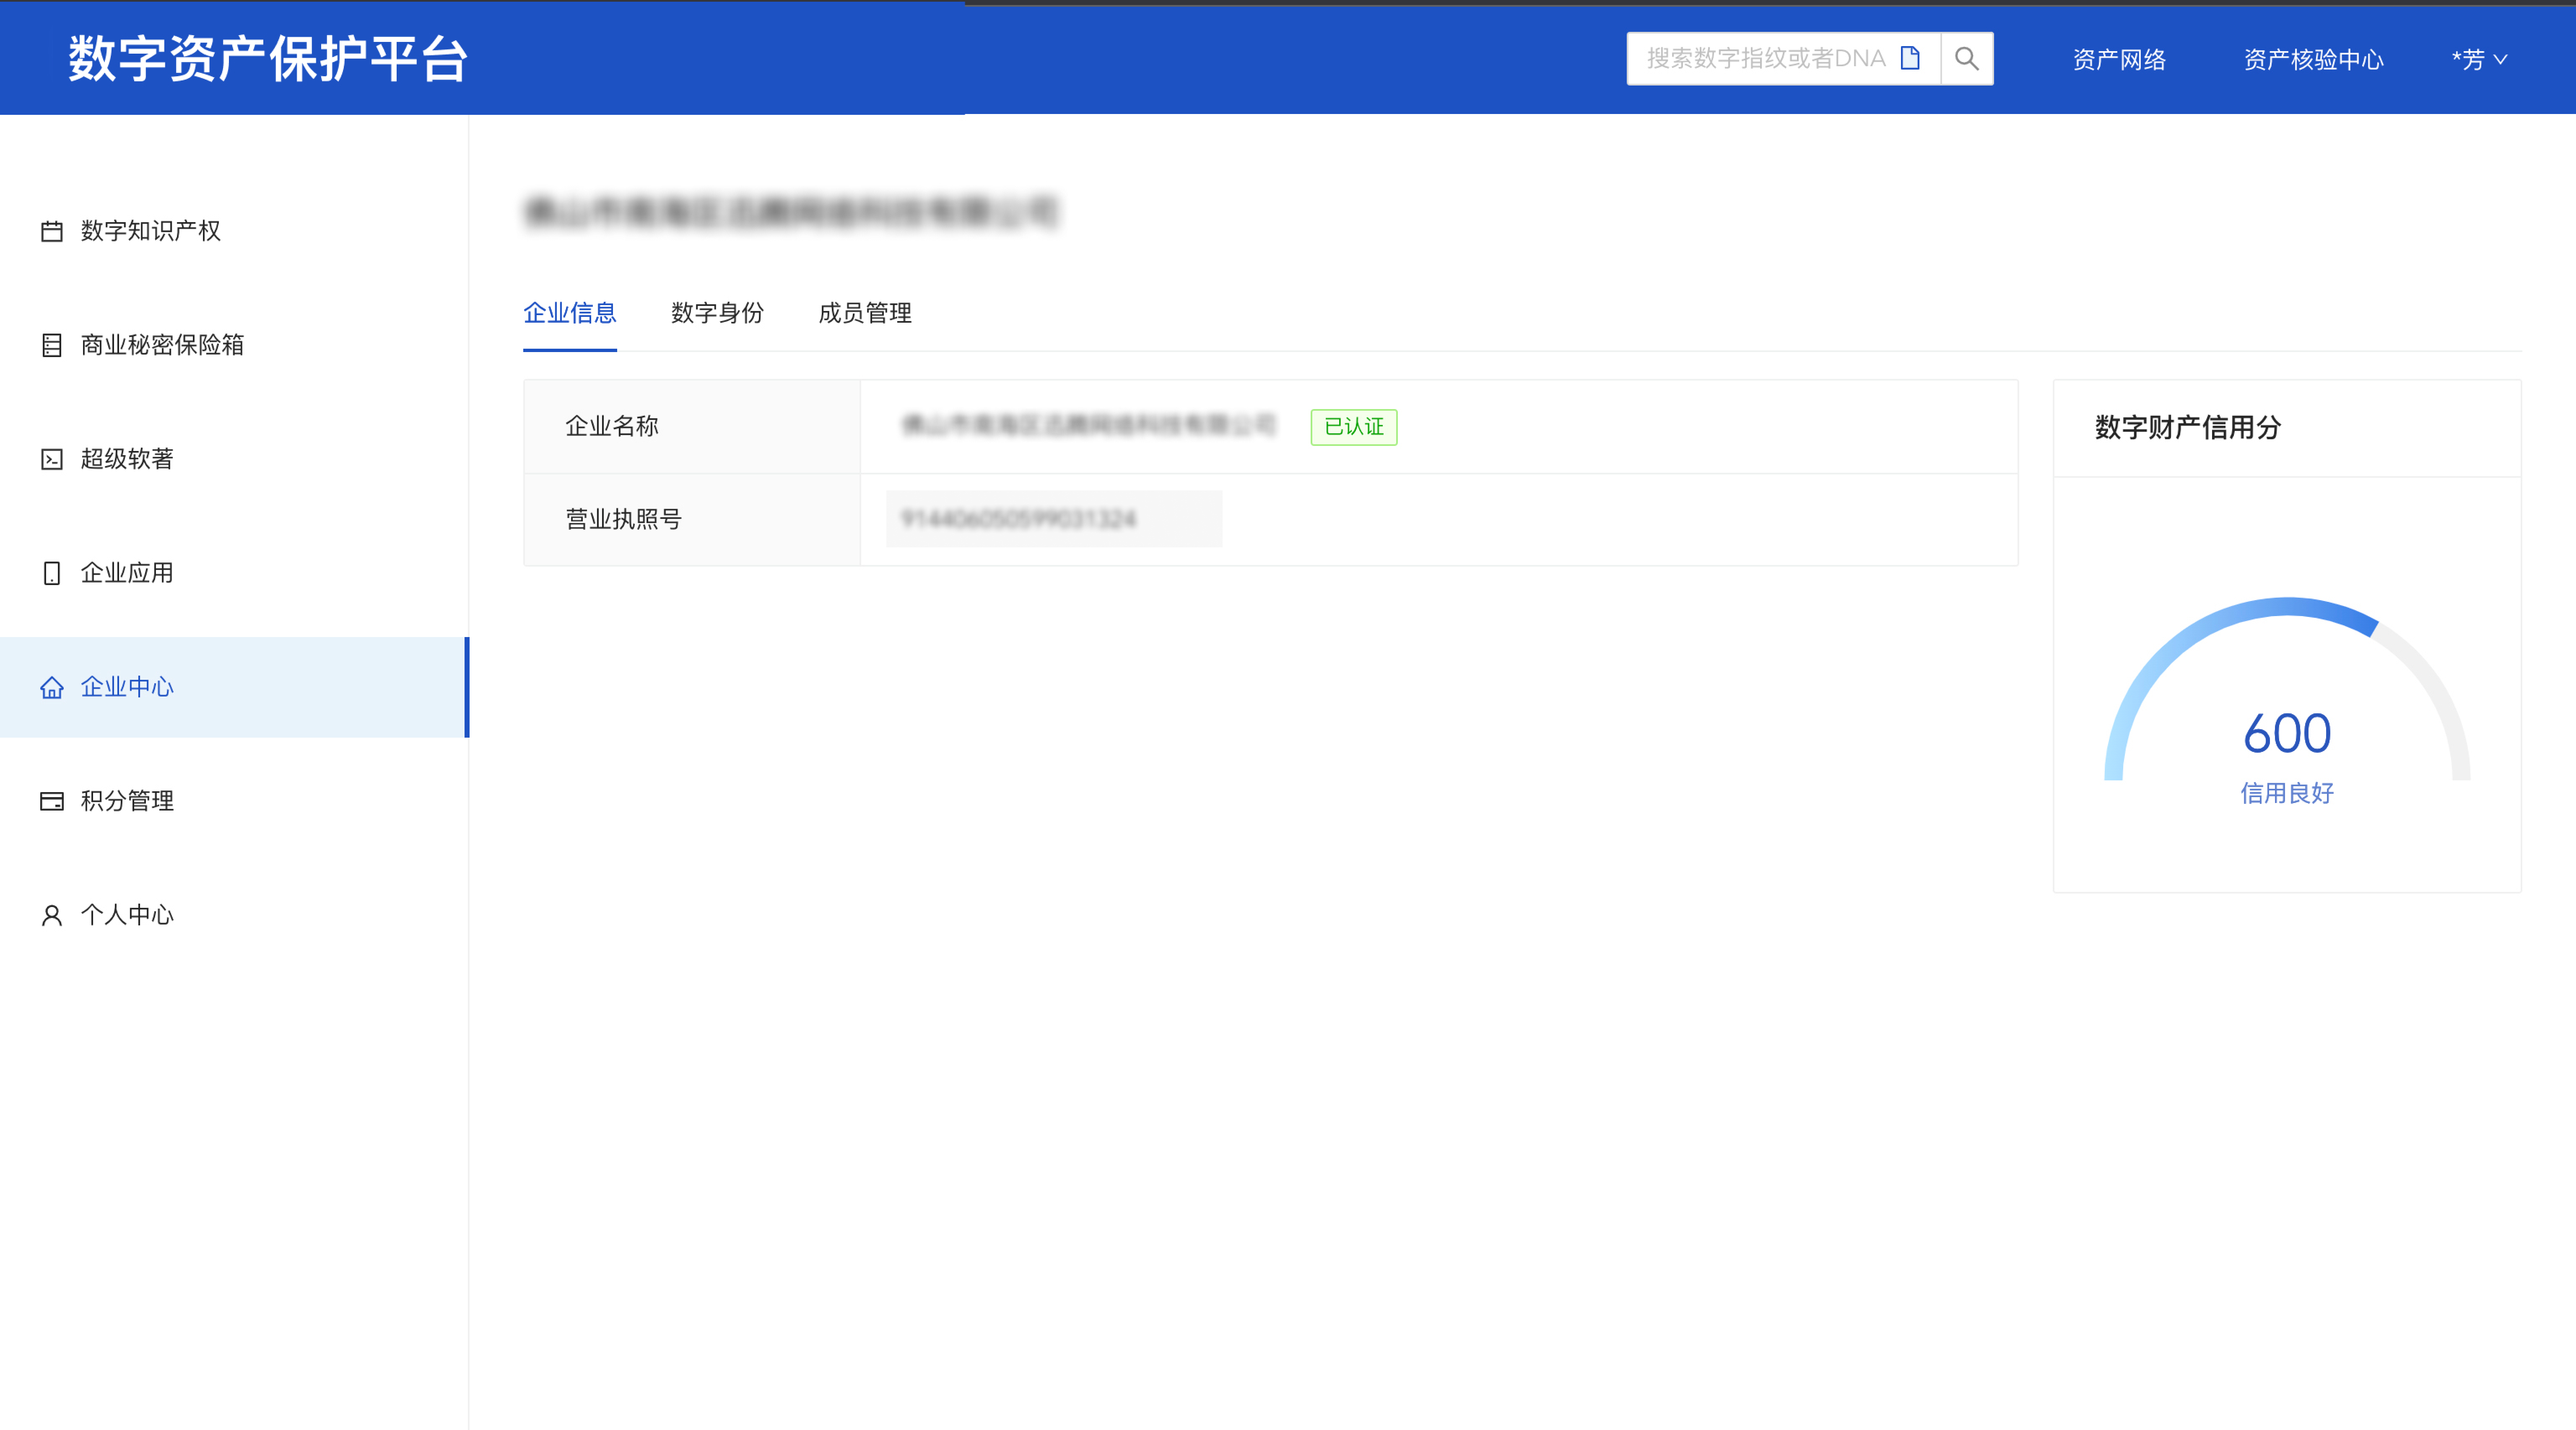Open 积分管理 from the sidebar
Image resolution: width=2576 pixels, height=1430 pixels.
point(234,800)
